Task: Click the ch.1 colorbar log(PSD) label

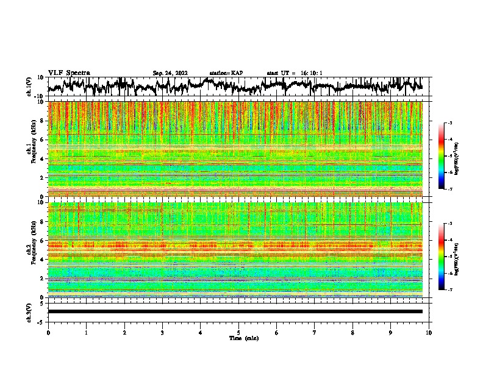Action: (x=457, y=159)
